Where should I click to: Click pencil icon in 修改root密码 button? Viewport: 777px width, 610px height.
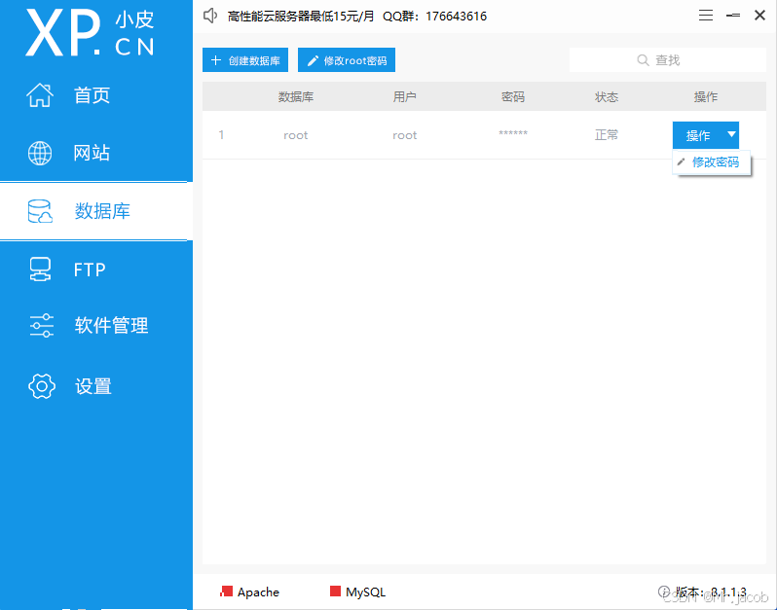point(313,60)
